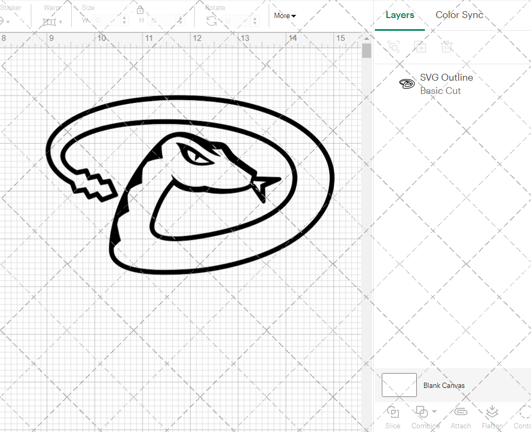This screenshot has height=432, width=531.
Task: Expand the Combine dropdown arrow
Action: [x=434, y=412]
